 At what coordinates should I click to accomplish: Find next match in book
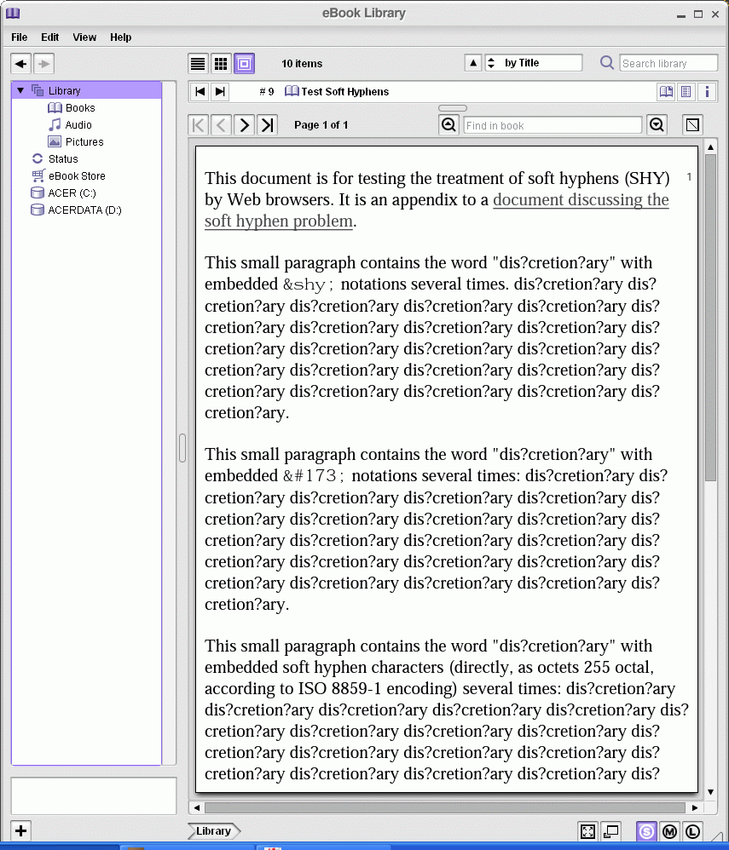pos(657,125)
